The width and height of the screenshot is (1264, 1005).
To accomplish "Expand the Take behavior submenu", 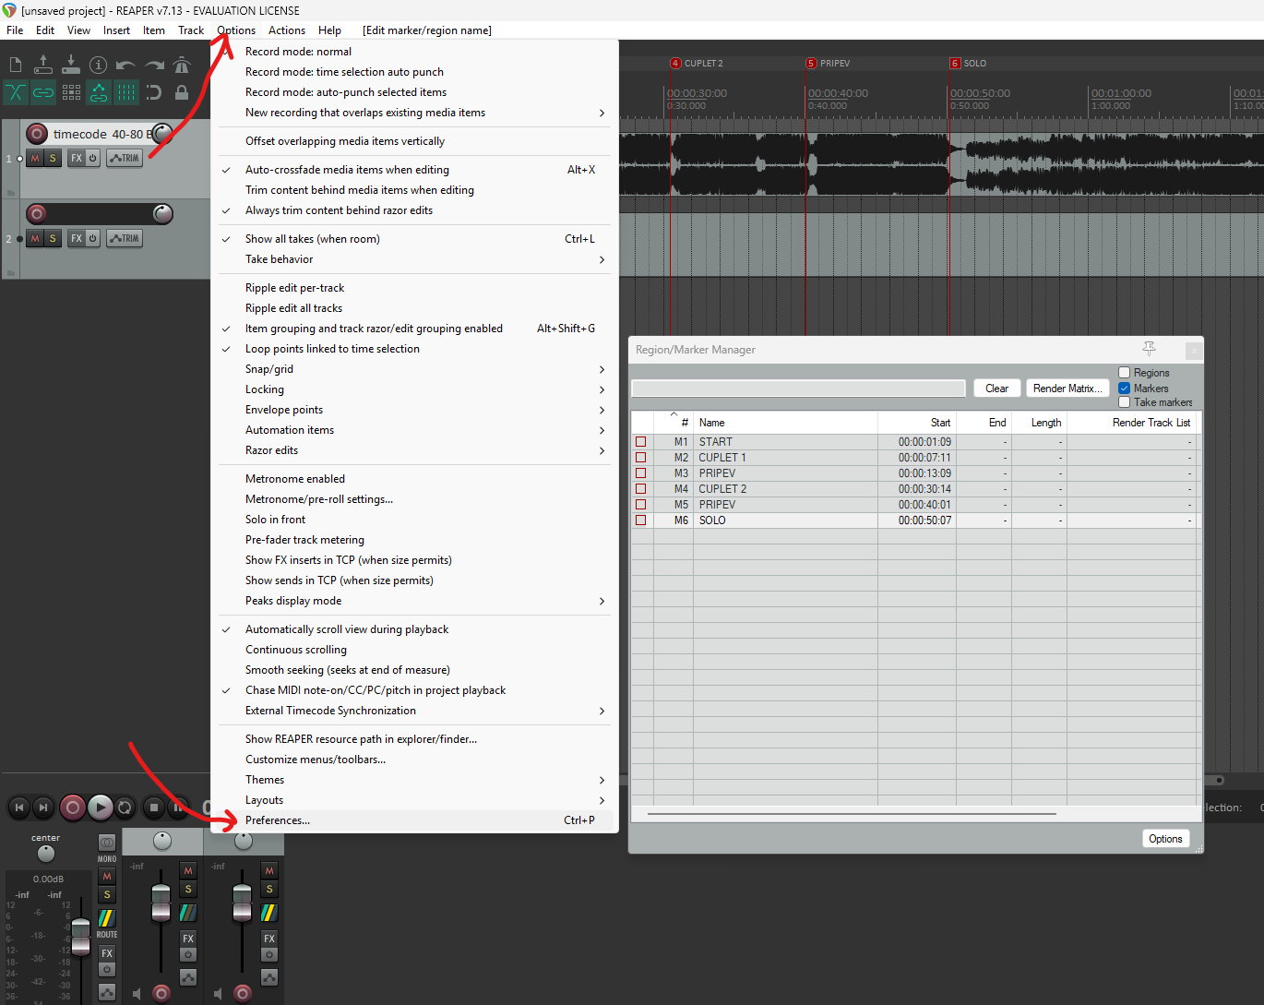I will 414,259.
